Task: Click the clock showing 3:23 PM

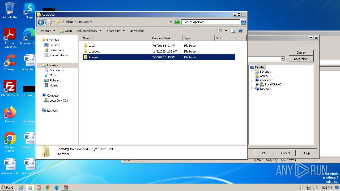Action: 326,188
